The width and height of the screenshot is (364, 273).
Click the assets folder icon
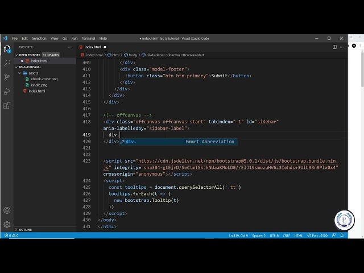click(x=25, y=73)
